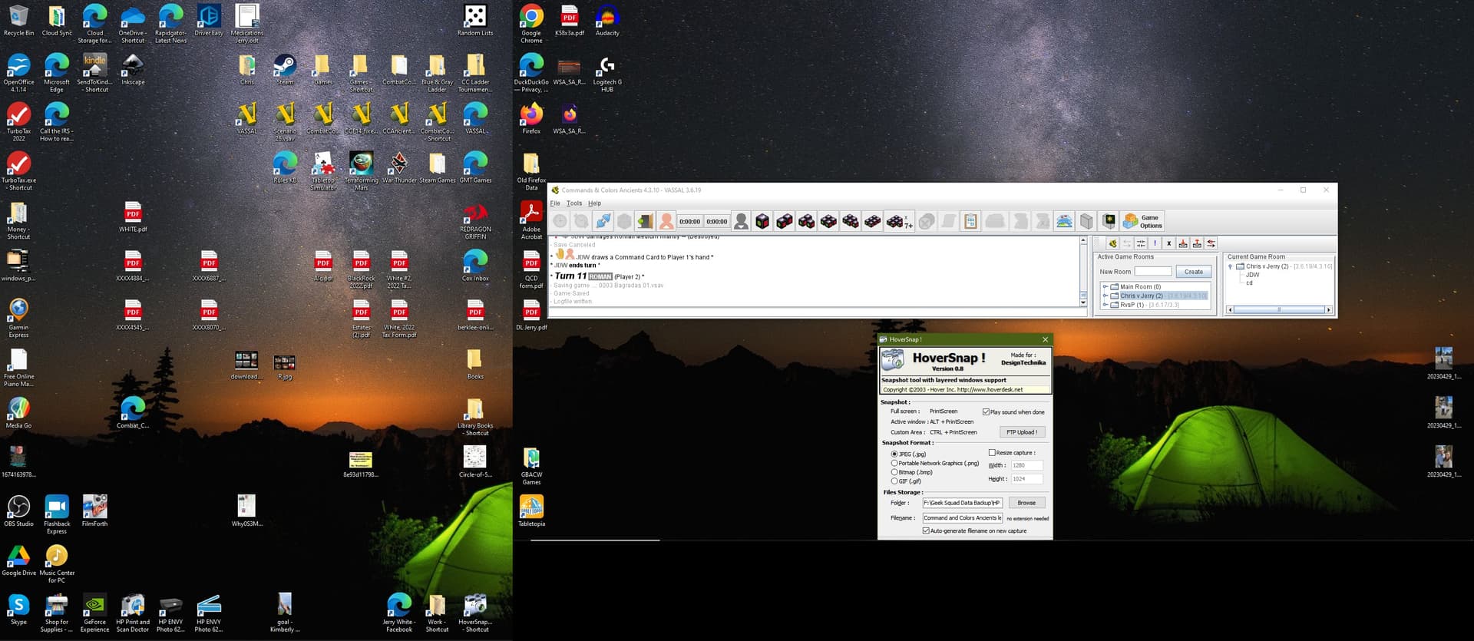This screenshot has width=1474, height=641.
Task: Open Google Chrome desktop shortcut
Action: coord(531,25)
